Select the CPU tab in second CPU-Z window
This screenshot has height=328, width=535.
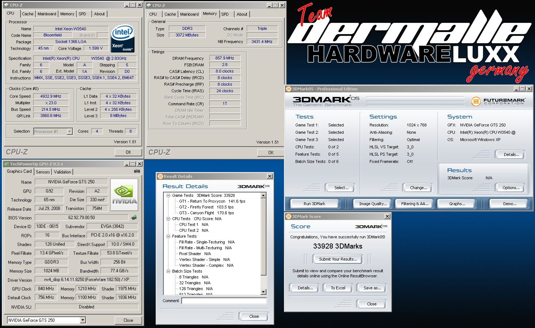click(x=153, y=14)
